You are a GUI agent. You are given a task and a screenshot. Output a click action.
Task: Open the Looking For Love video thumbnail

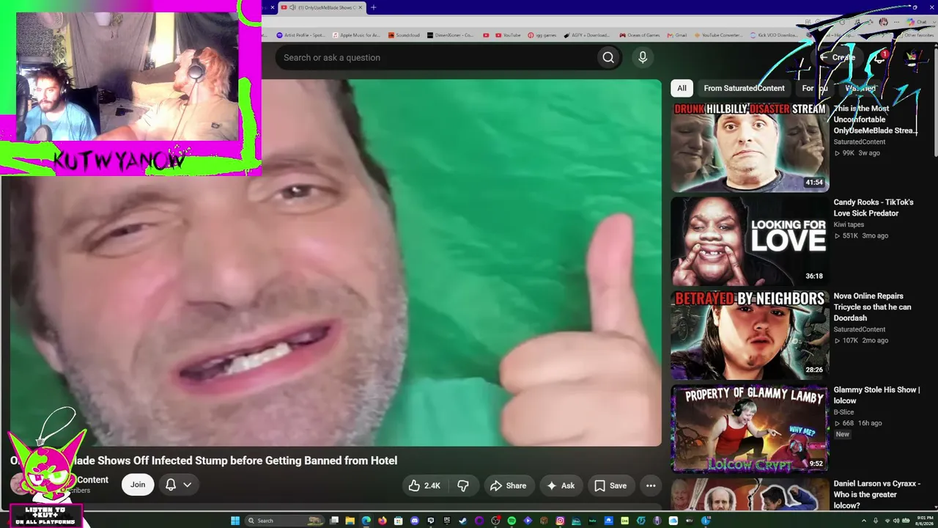click(750, 241)
